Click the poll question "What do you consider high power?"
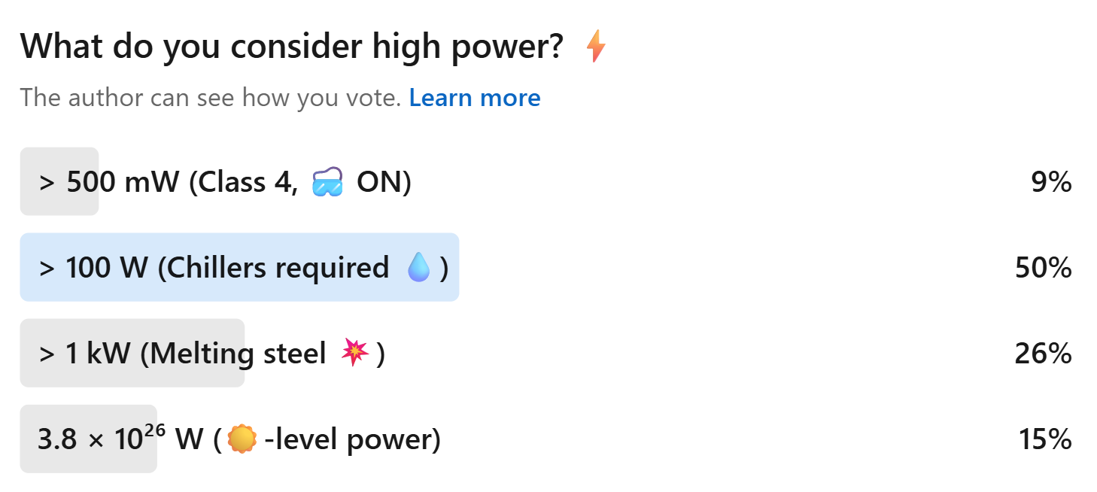 pyautogui.click(x=286, y=46)
